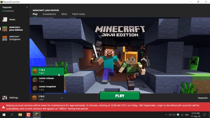210x118 pixels.
Task: Open the Windows Security tray icon
Action: pyautogui.click(x=178, y=115)
